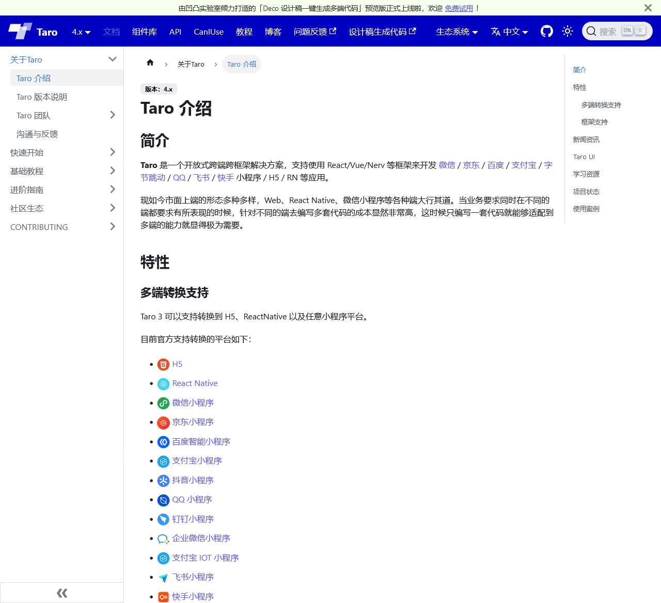Click the React Native atom icon
Viewport: 661px width, 603px height.
(x=163, y=384)
